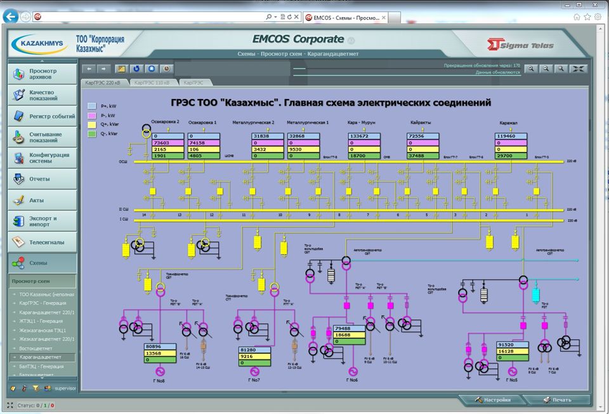Select Востокцветмет scheme
The width and height of the screenshot is (609, 414).
click(x=36, y=349)
